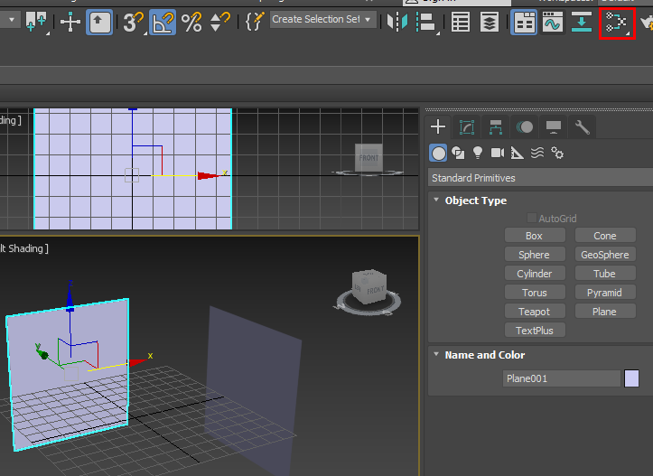Switch to the Create panel tab
Viewport: 653px width, 476px height.
438,126
